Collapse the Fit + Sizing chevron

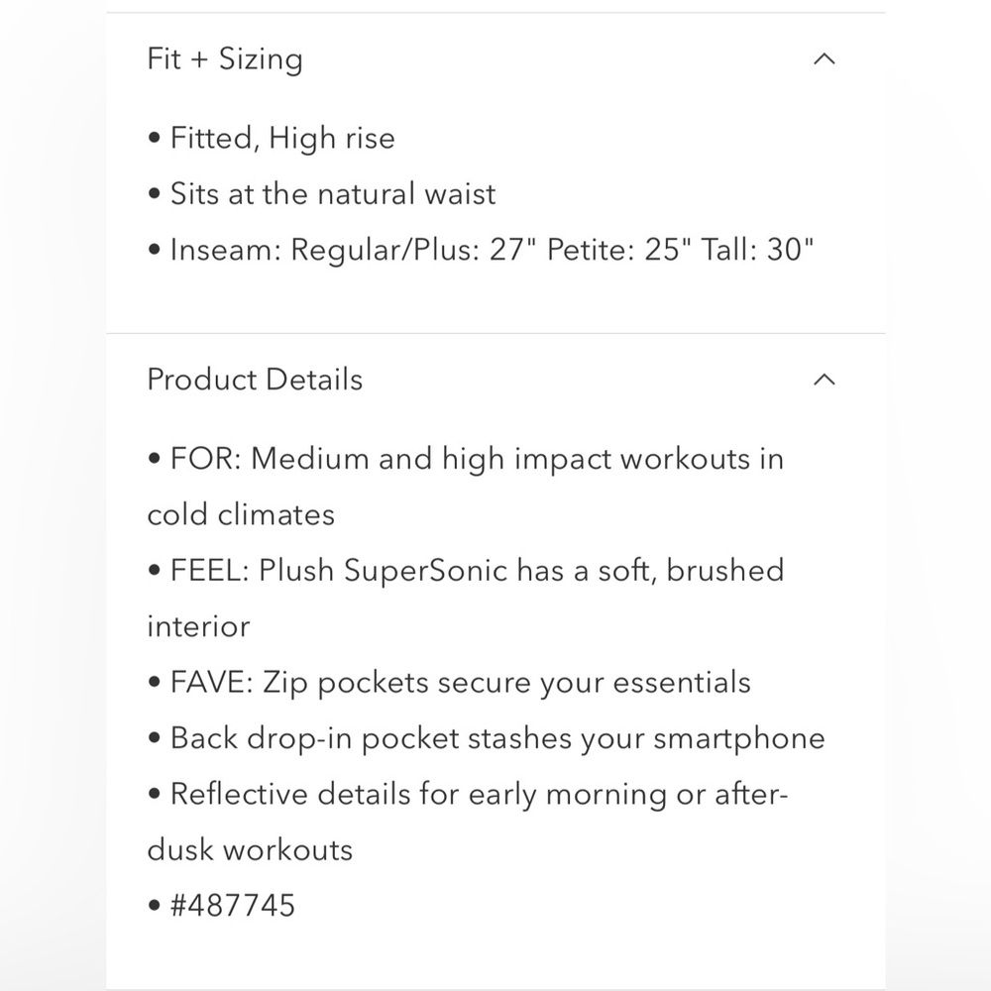click(x=825, y=59)
